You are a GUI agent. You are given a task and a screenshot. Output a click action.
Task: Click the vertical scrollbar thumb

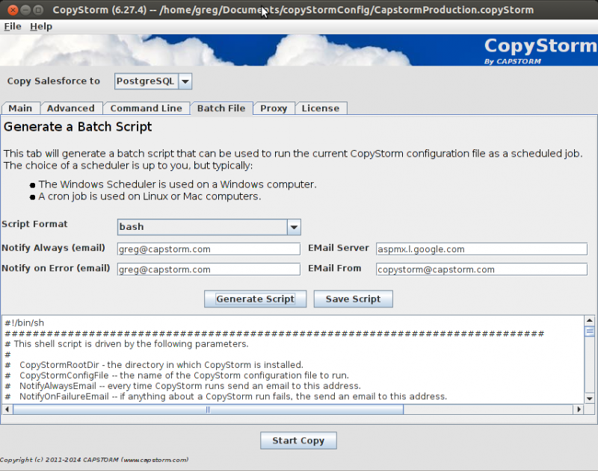click(x=589, y=331)
